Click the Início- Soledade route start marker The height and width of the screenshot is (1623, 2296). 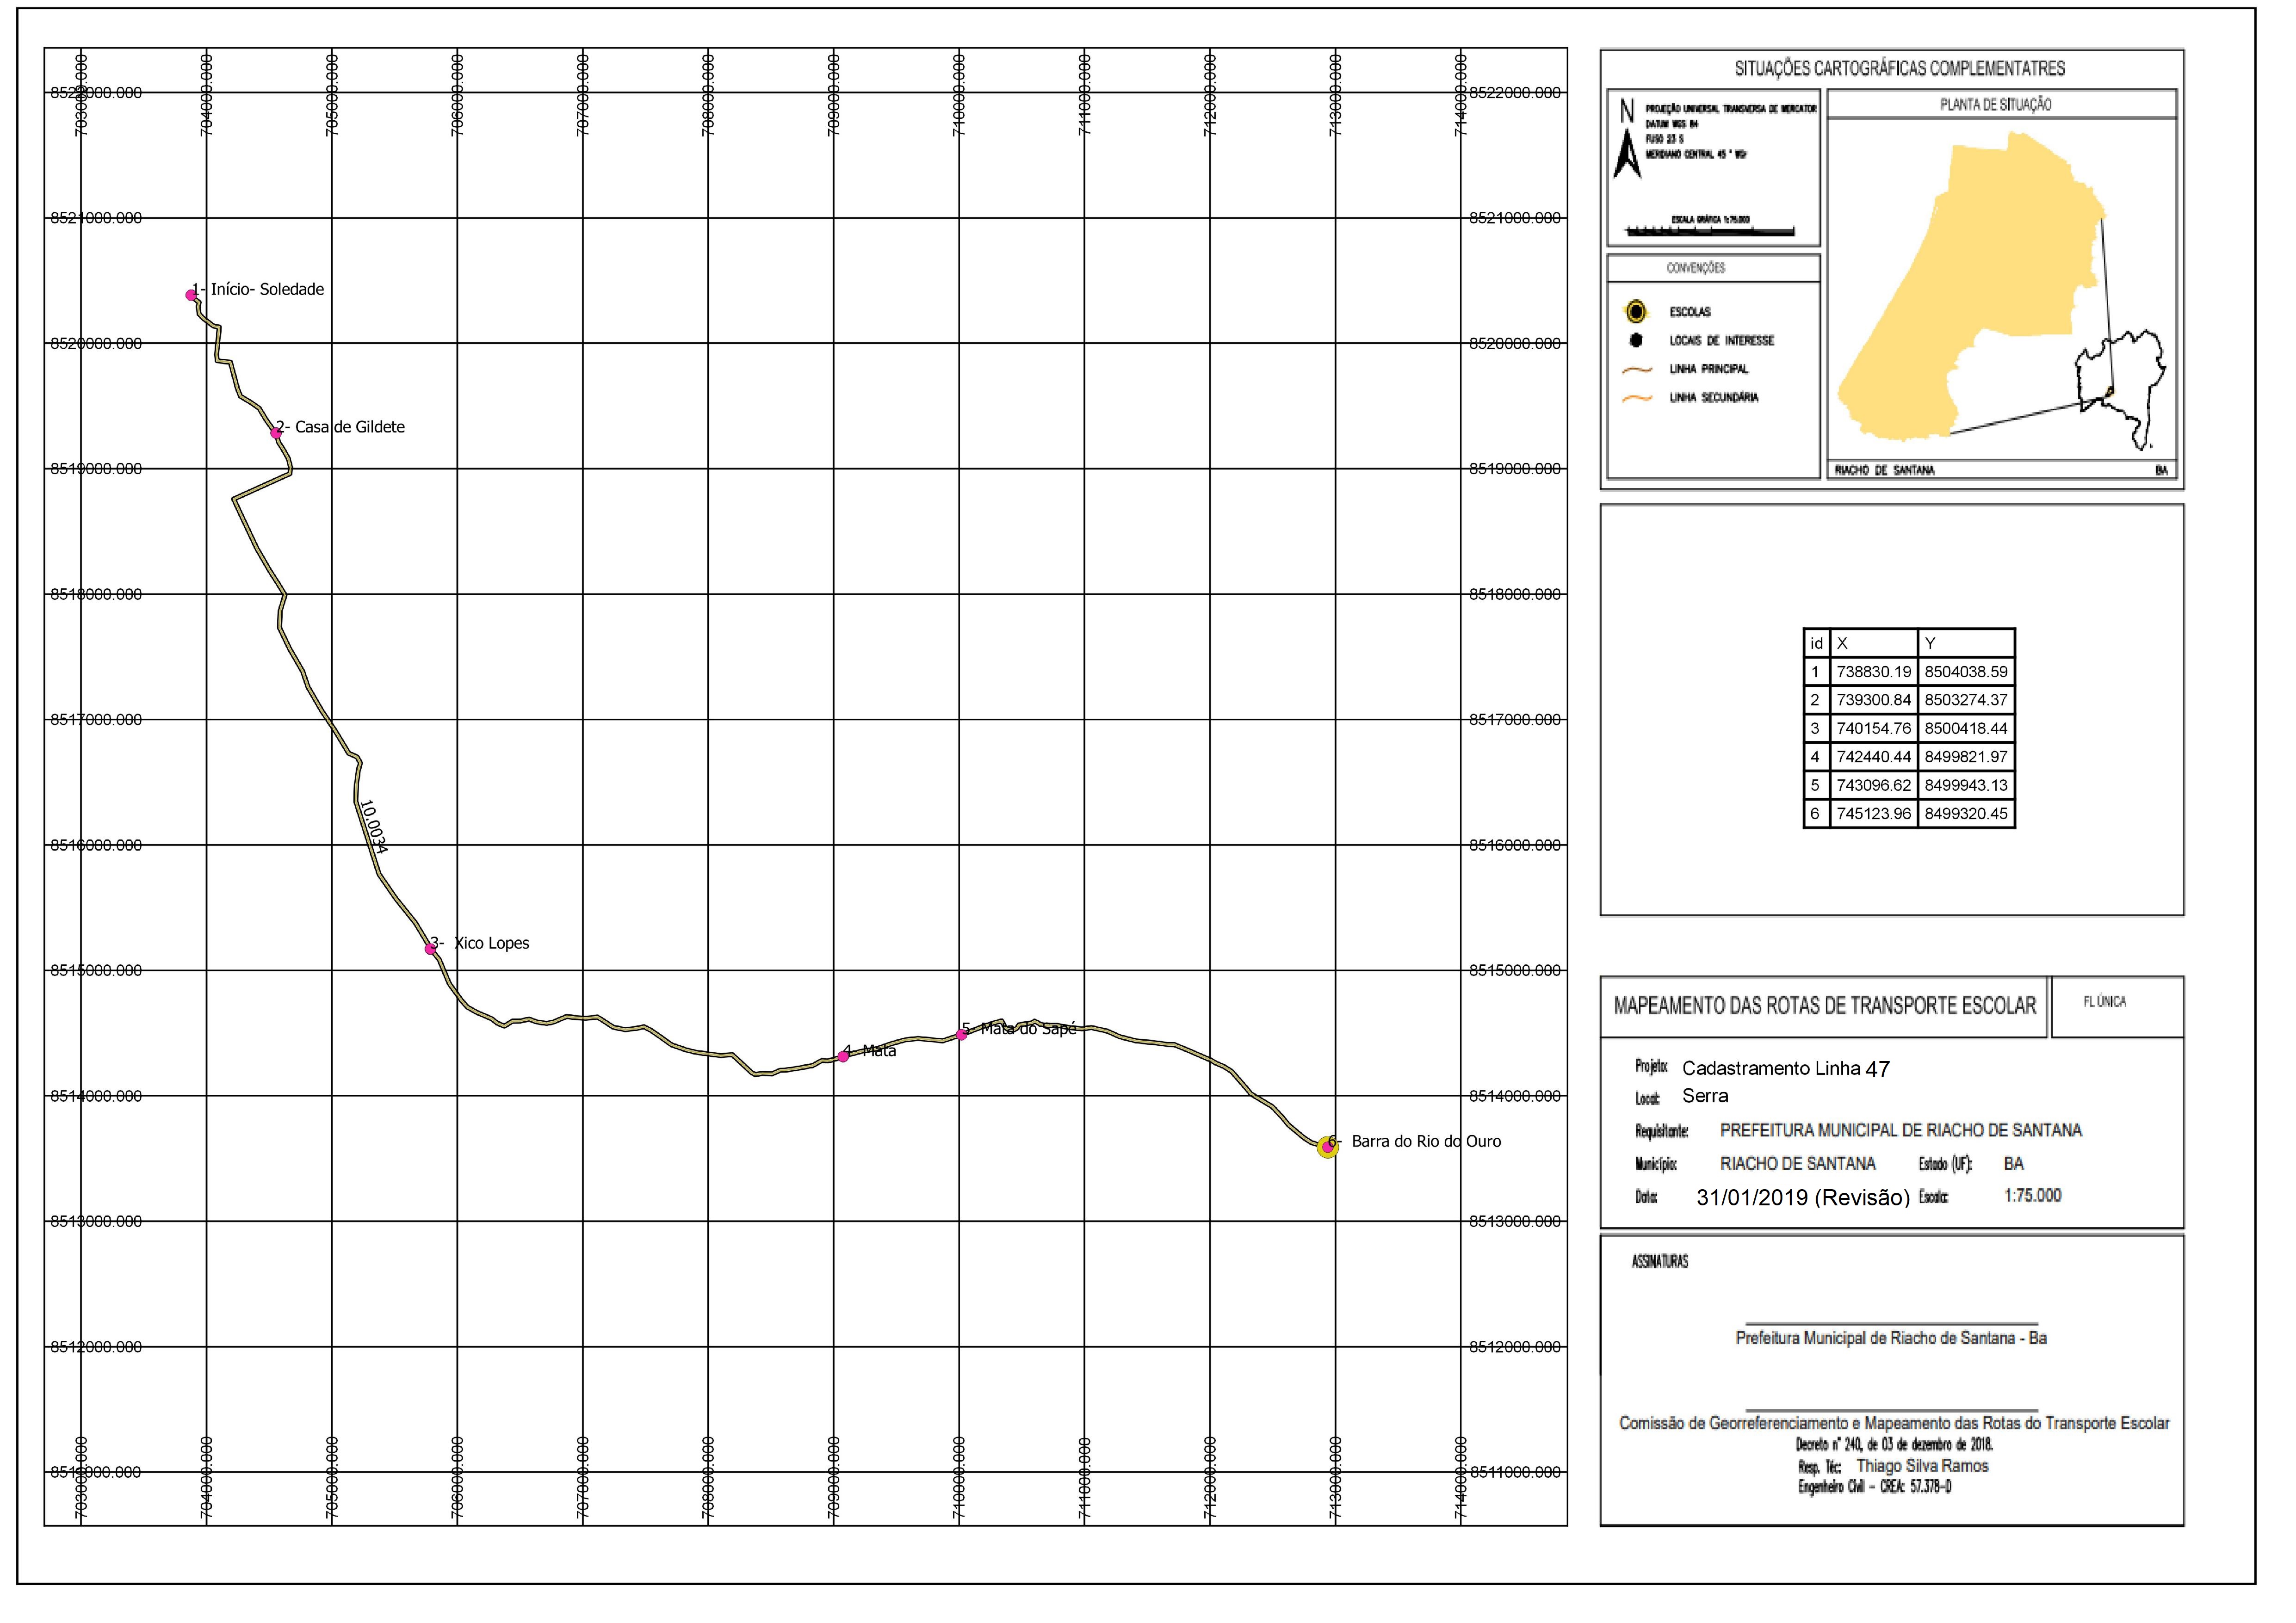coord(191,295)
